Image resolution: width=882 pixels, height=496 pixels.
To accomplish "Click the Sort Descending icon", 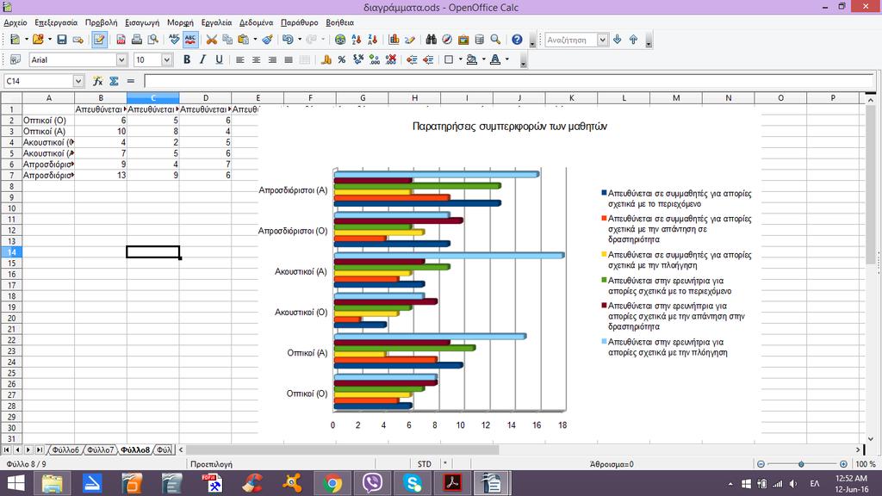I will (372, 40).
